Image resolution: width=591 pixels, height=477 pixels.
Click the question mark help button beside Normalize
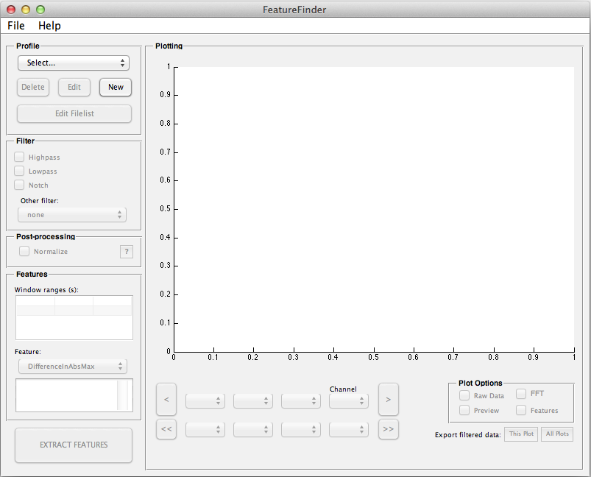pyautogui.click(x=127, y=252)
